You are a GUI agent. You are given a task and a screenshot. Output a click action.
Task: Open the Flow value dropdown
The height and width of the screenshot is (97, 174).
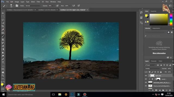click(x=70, y=6)
